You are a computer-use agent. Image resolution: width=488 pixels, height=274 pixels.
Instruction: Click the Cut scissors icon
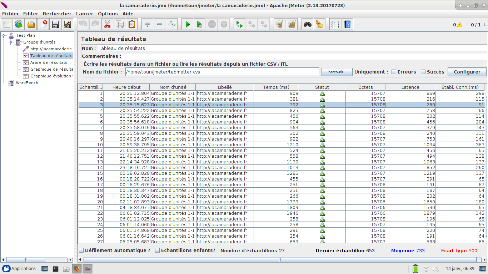(x=107, y=24)
